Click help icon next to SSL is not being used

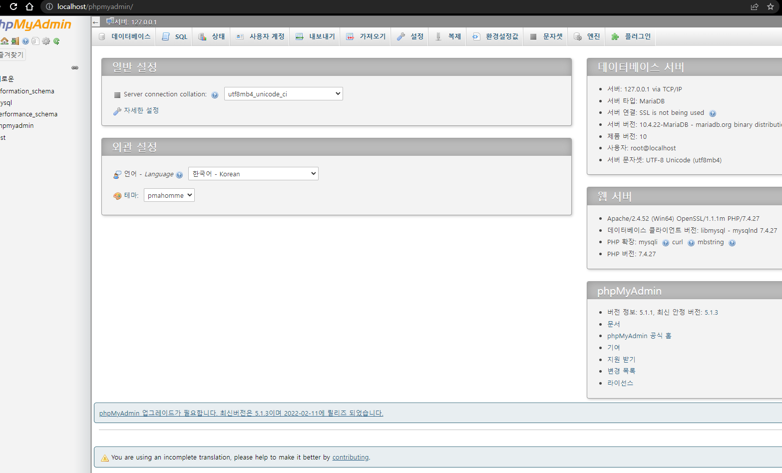tap(713, 113)
